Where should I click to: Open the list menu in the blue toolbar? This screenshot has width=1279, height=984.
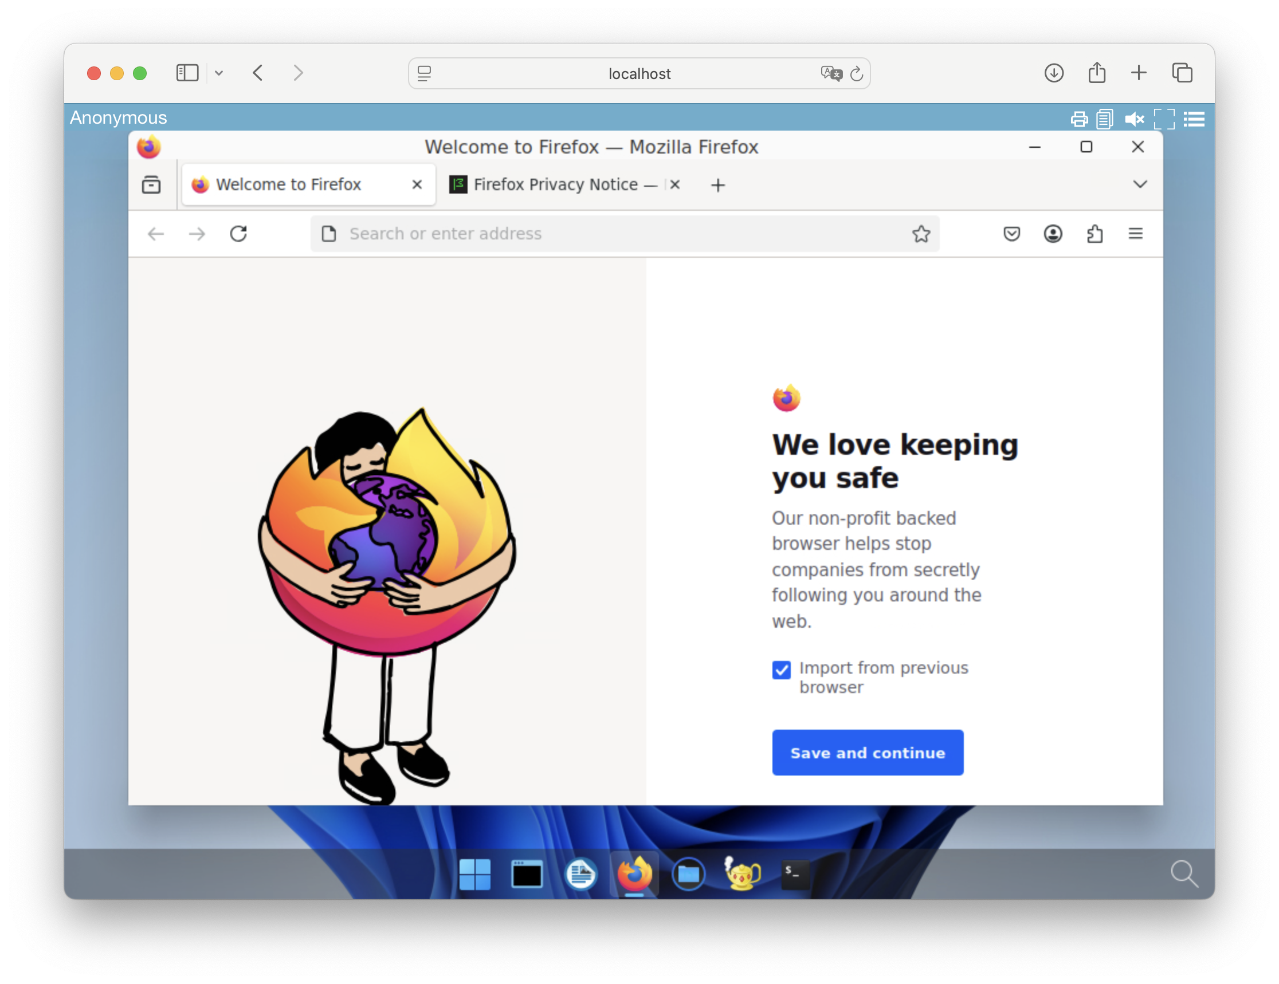(1194, 119)
